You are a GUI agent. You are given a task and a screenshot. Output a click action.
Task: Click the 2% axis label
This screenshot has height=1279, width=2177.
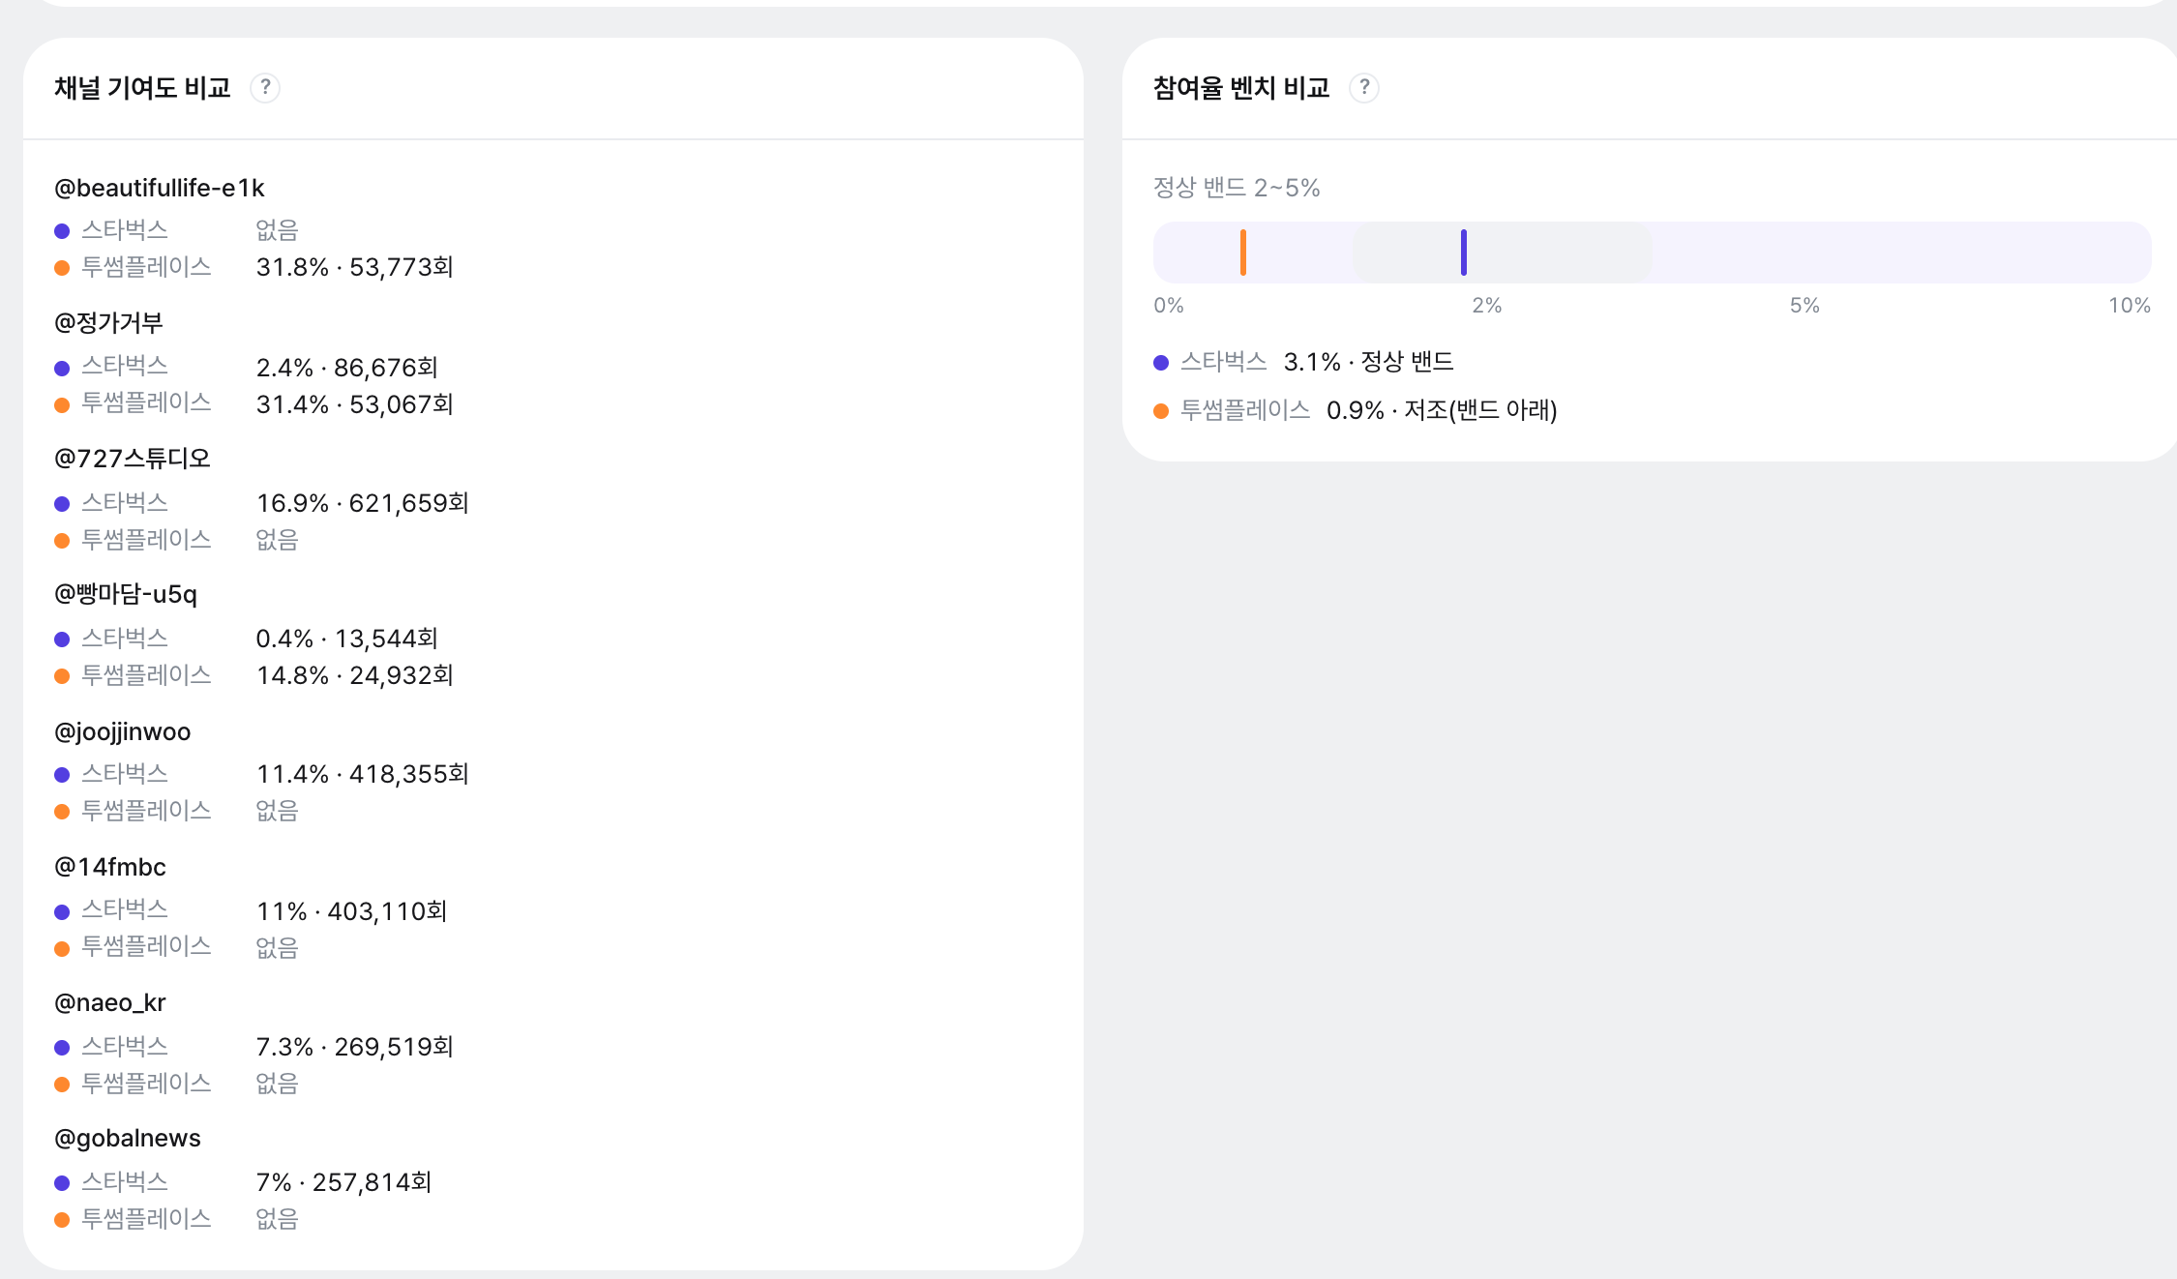coord(1487,306)
